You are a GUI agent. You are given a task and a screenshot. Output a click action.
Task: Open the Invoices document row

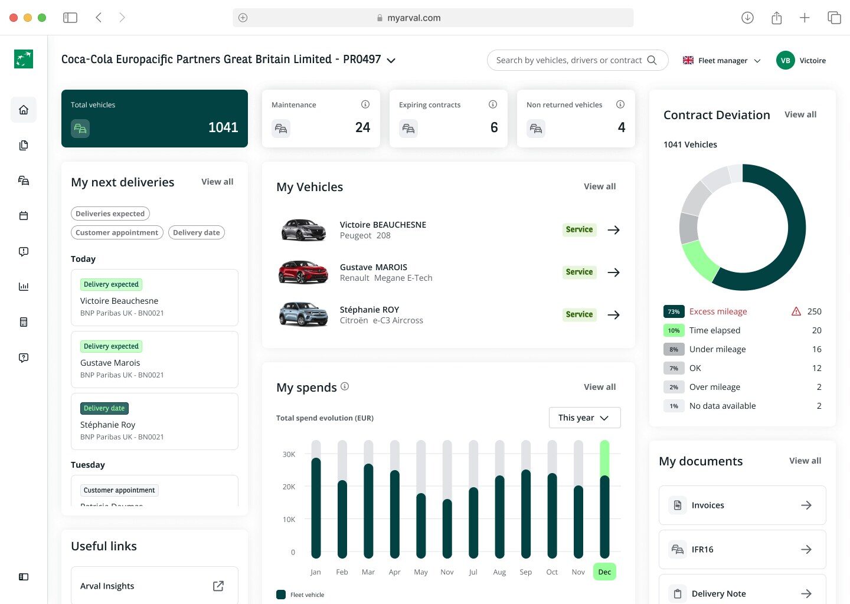pyautogui.click(x=743, y=505)
